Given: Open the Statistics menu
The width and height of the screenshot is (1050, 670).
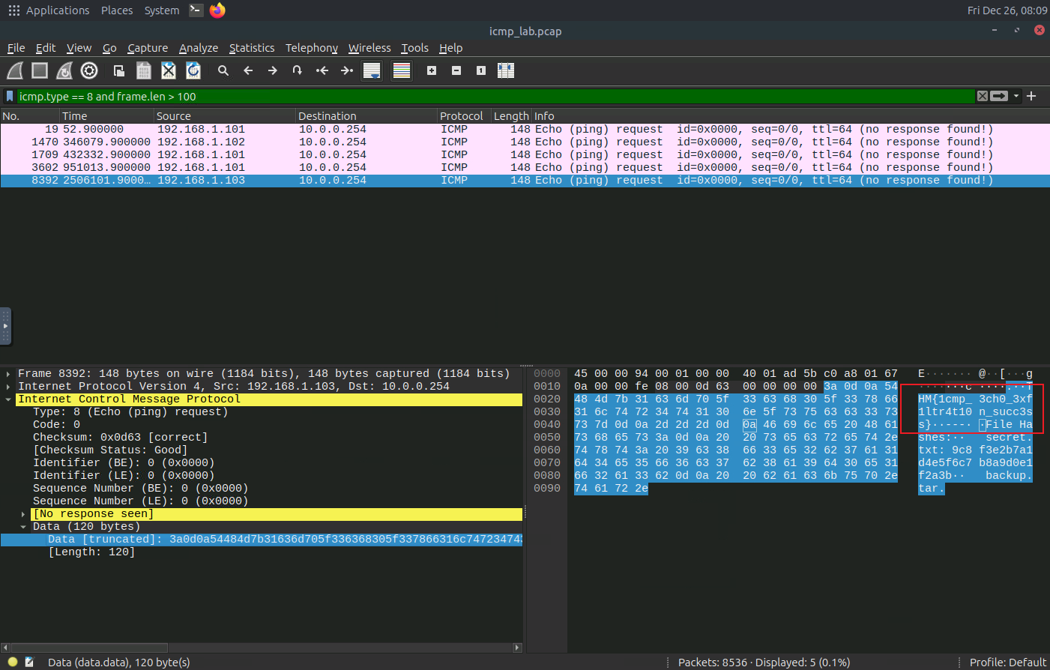Looking at the screenshot, I should click(251, 48).
